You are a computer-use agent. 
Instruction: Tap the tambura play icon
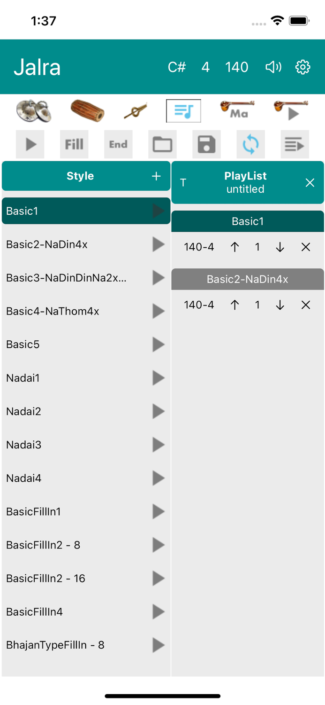coord(291,110)
